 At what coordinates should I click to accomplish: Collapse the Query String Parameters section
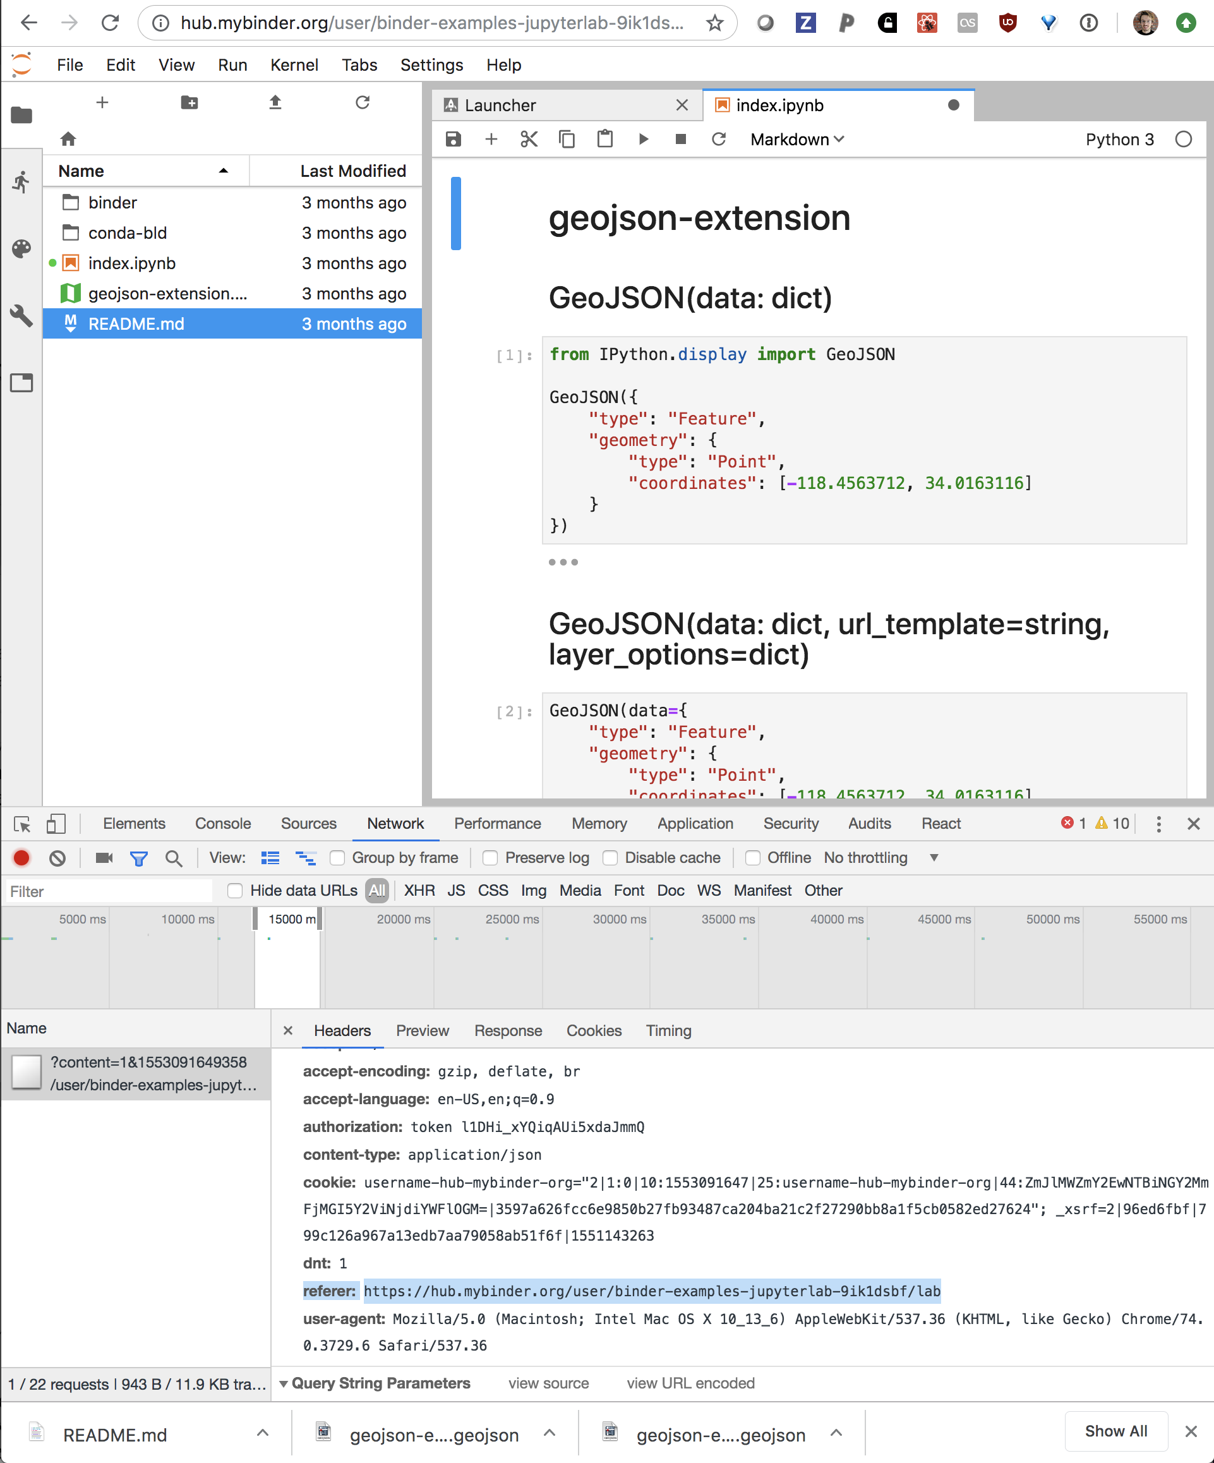click(284, 1383)
